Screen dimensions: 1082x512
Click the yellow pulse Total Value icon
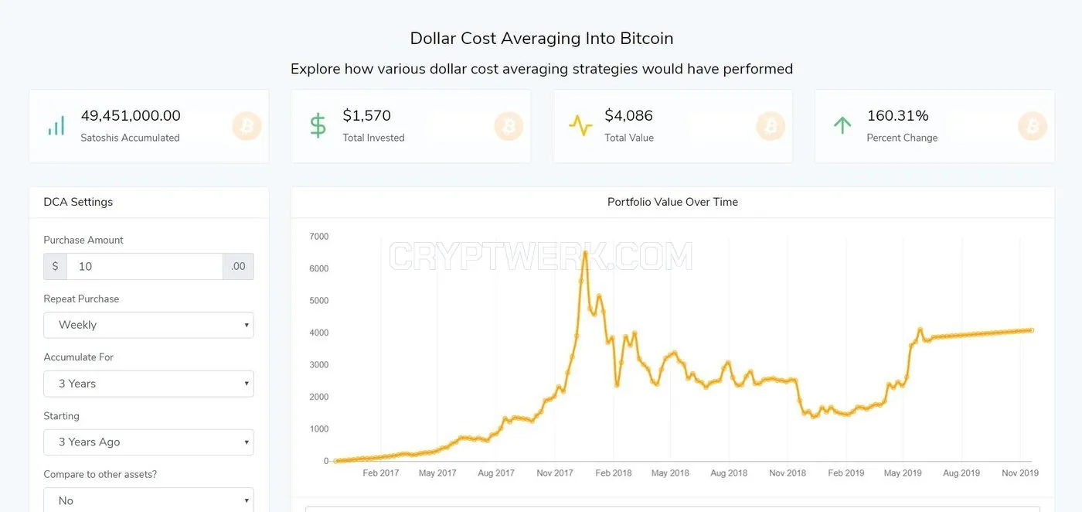click(x=580, y=125)
